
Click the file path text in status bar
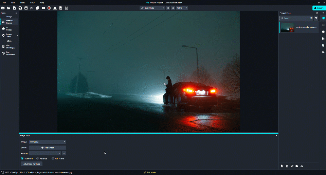46,173
